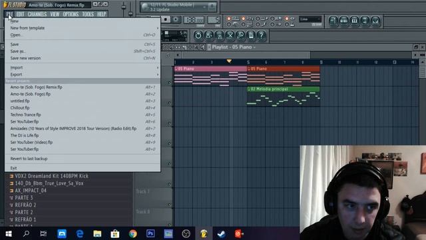Viewport: 426px width, 240px height.
Task: Open Steam from the taskbar
Action: point(222,233)
